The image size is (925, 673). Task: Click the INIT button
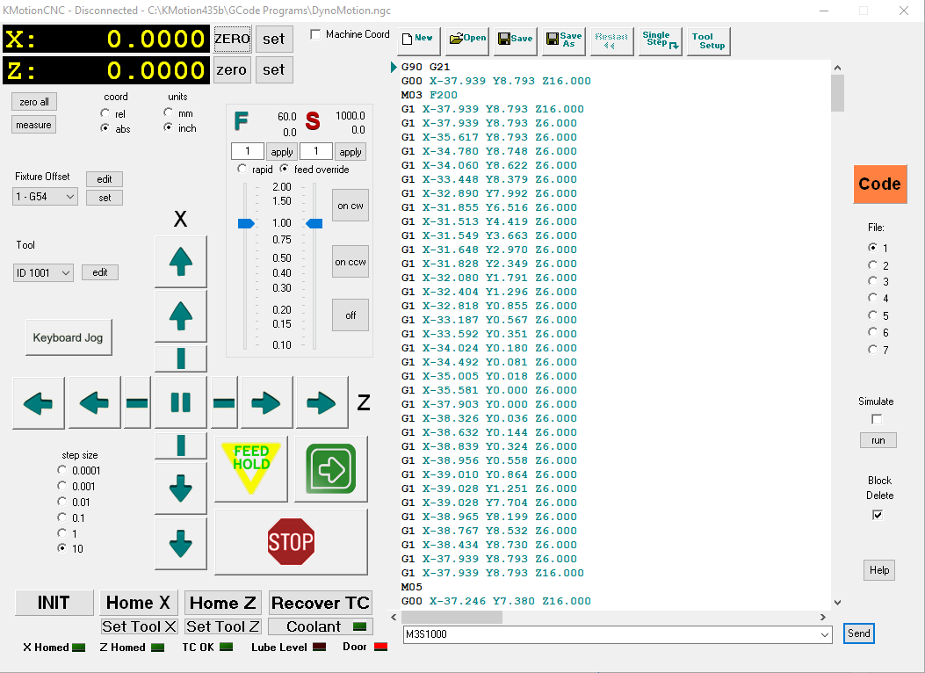tap(54, 603)
